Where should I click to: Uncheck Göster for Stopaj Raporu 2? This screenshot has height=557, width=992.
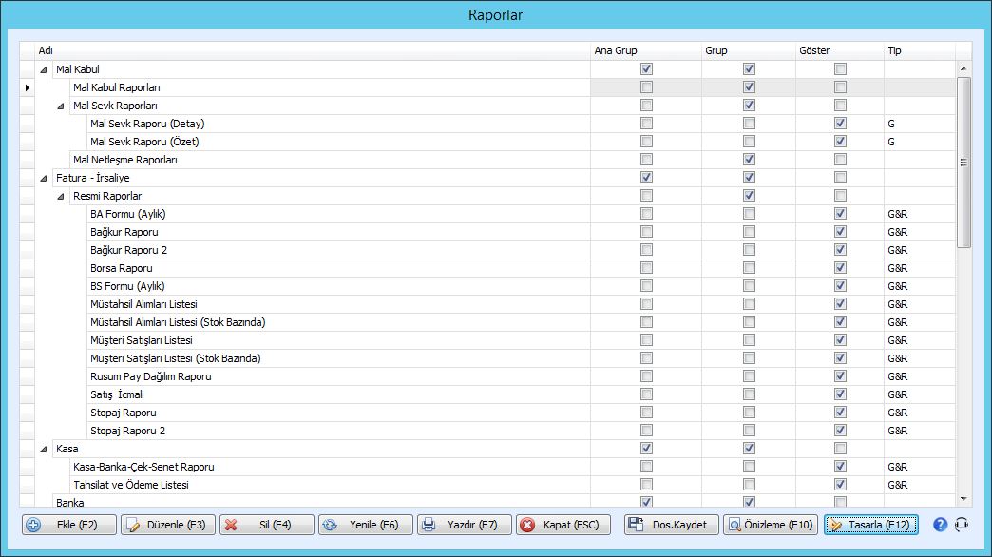tap(840, 431)
